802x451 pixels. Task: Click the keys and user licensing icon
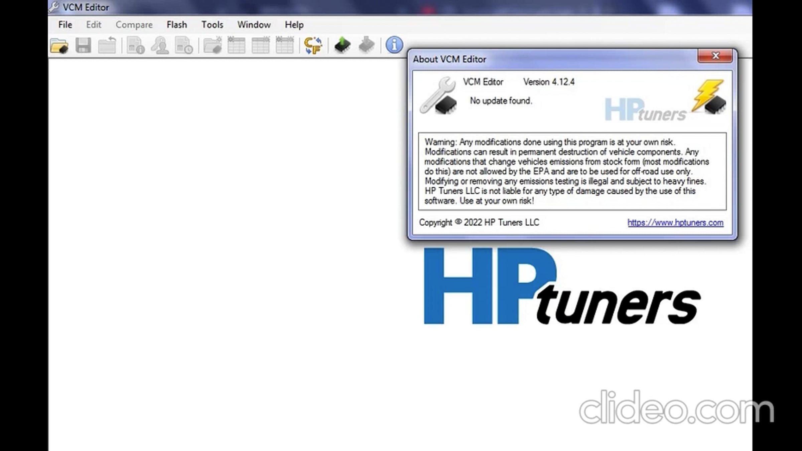click(160, 45)
